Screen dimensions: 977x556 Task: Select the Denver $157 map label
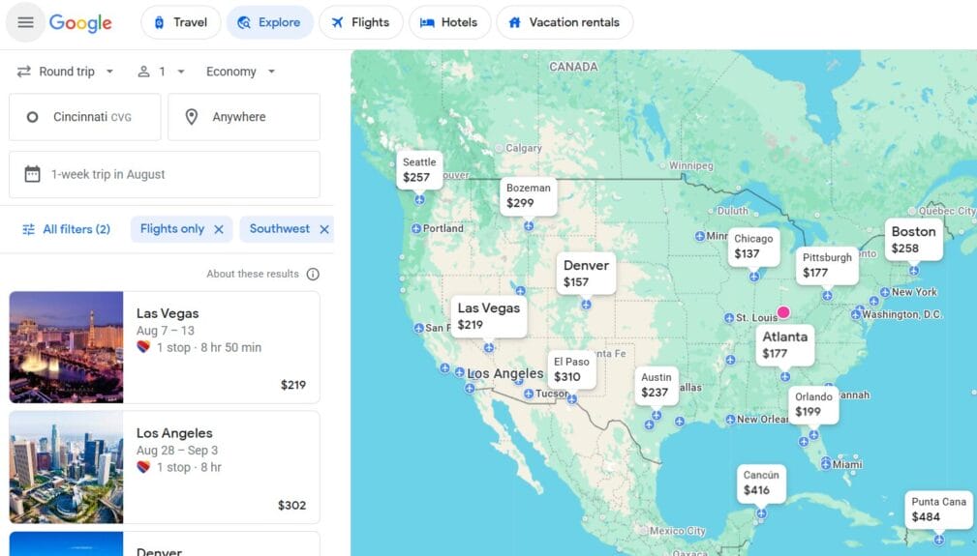click(x=588, y=274)
